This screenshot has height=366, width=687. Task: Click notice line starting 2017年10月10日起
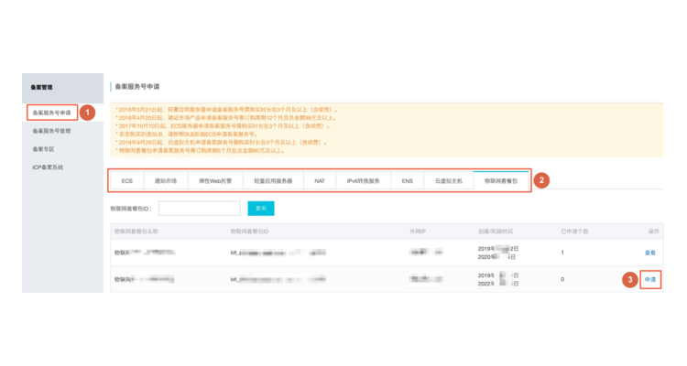223,126
